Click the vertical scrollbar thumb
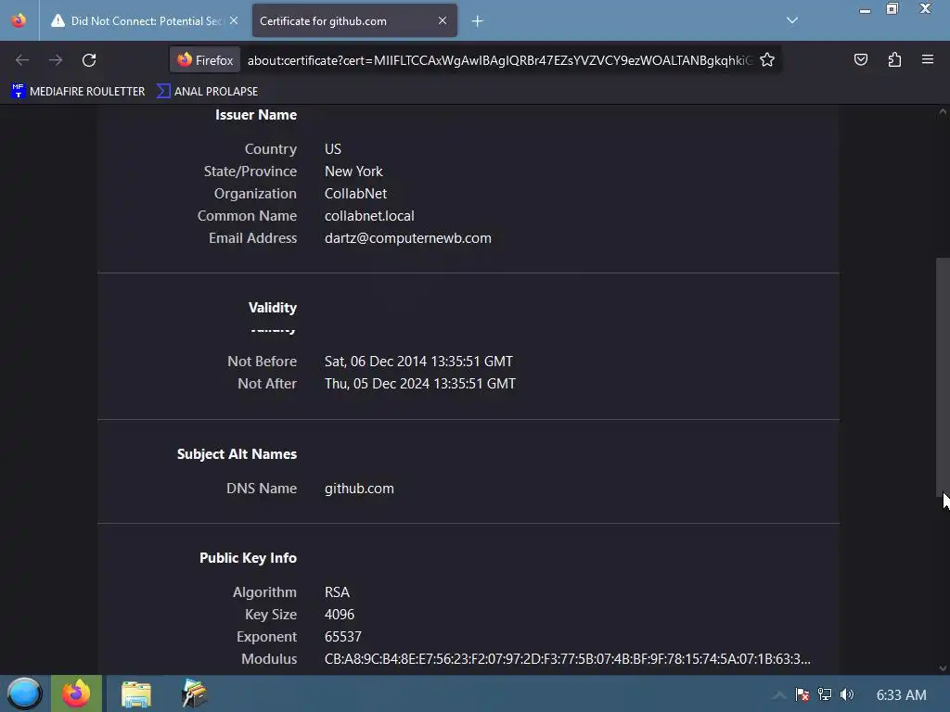 point(943,376)
